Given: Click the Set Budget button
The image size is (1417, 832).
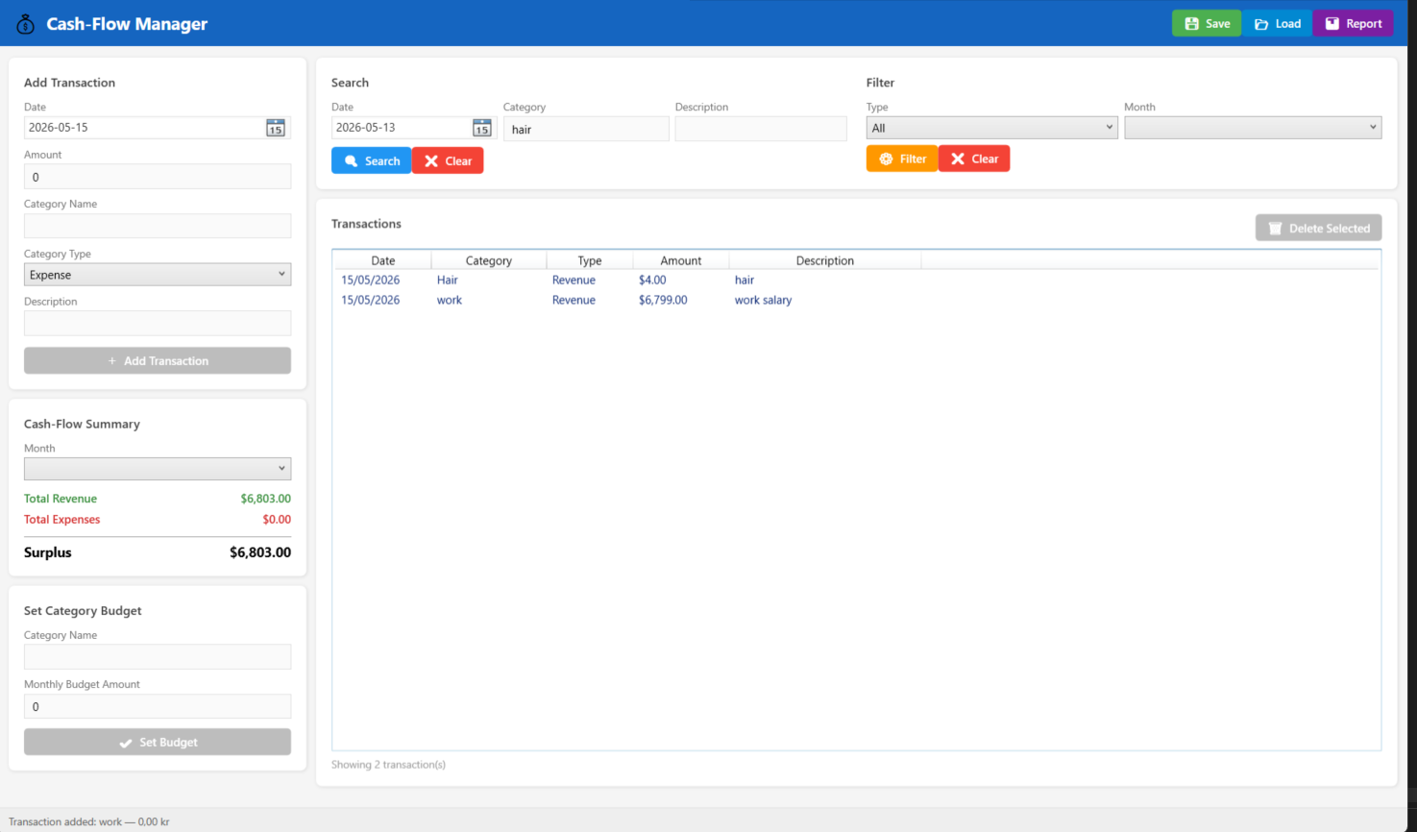Looking at the screenshot, I should tap(158, 742).
